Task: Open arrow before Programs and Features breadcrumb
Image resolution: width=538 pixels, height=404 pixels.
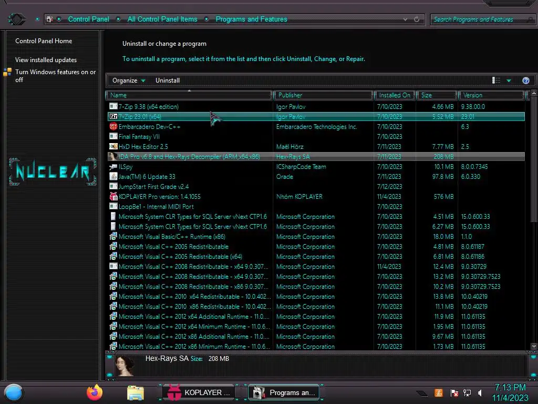Action: [206, 19]
